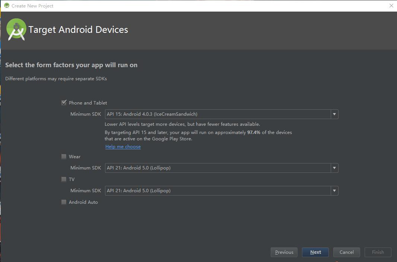
Task: Click the "Create New Project" window title
Action: click(32, 6)
